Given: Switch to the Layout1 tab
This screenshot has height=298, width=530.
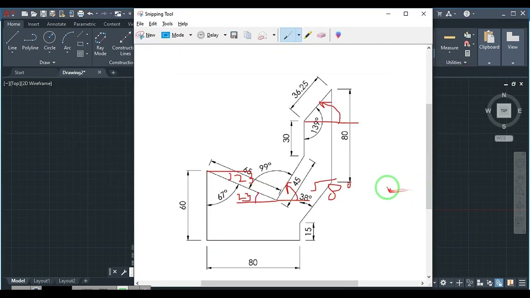Looking at the screenshot, I should [x=41, y=281].
